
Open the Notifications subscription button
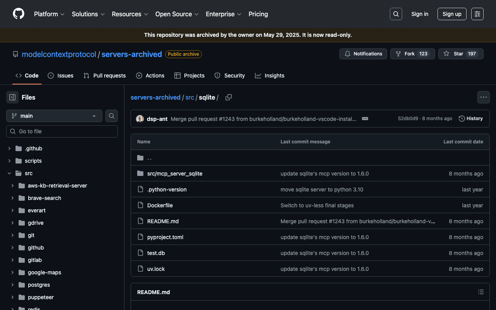click(x=363, y=54)
